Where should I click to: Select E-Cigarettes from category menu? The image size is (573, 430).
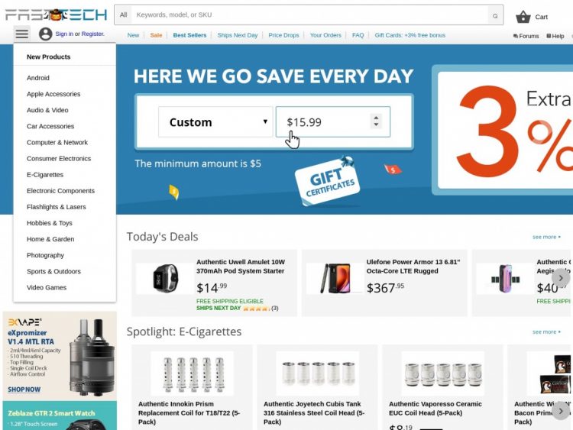coord(45,175)
